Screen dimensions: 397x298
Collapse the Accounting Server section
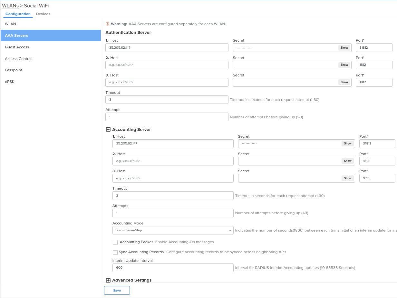108,130
